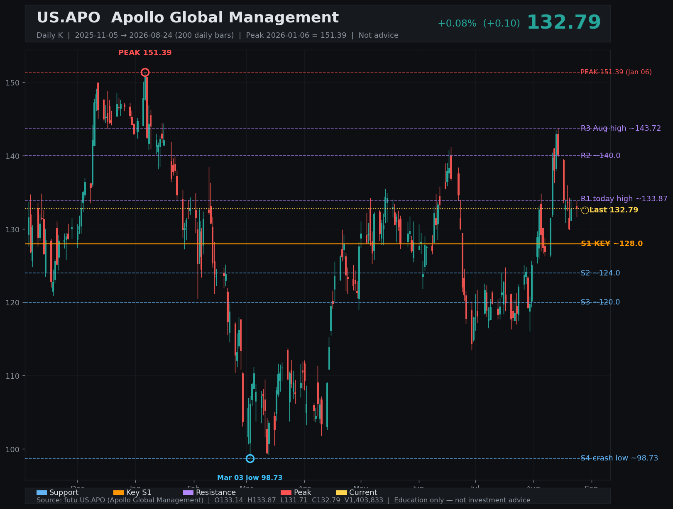The height and width of the screenshot is (509, 673).
Task: Click the yellow Last price circle marker
Action: (x=585, y=210)
